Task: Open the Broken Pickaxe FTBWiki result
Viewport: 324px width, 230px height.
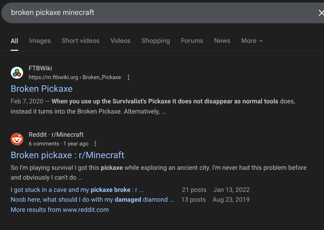Action: pos(42,89)
